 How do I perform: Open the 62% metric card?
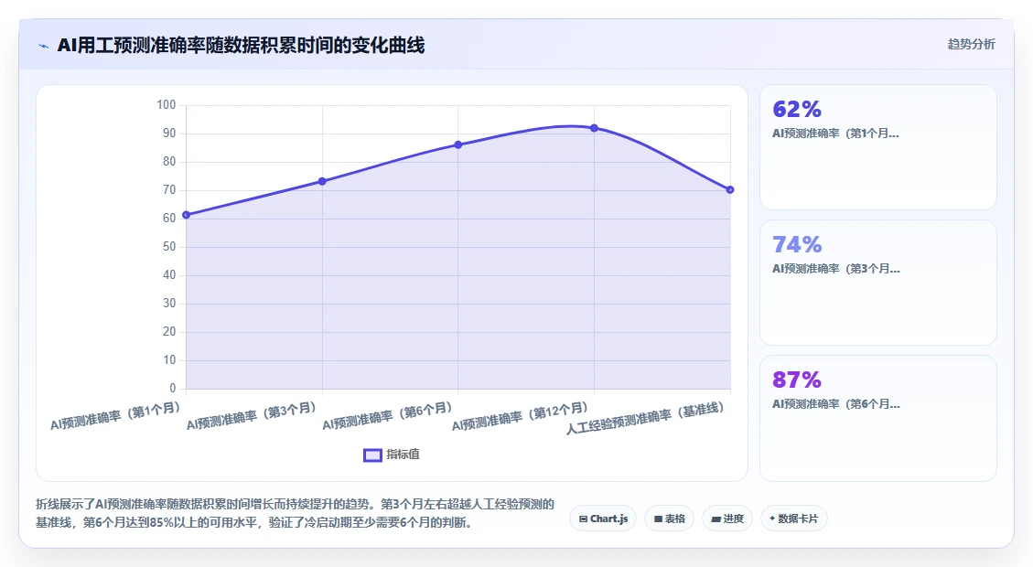[x=878, y=147]
